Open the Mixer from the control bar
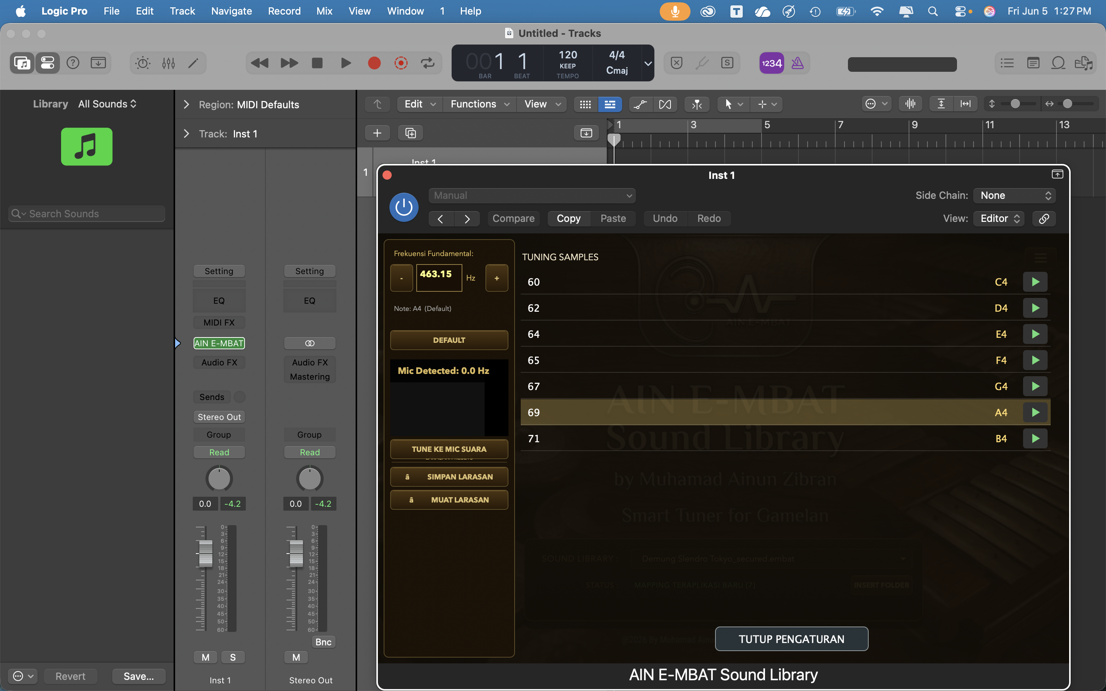1106x691 pixels. point(168,63)
